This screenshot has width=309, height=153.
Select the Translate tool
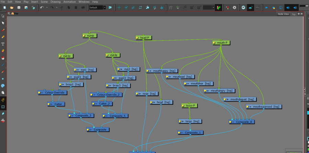(119, 8)
